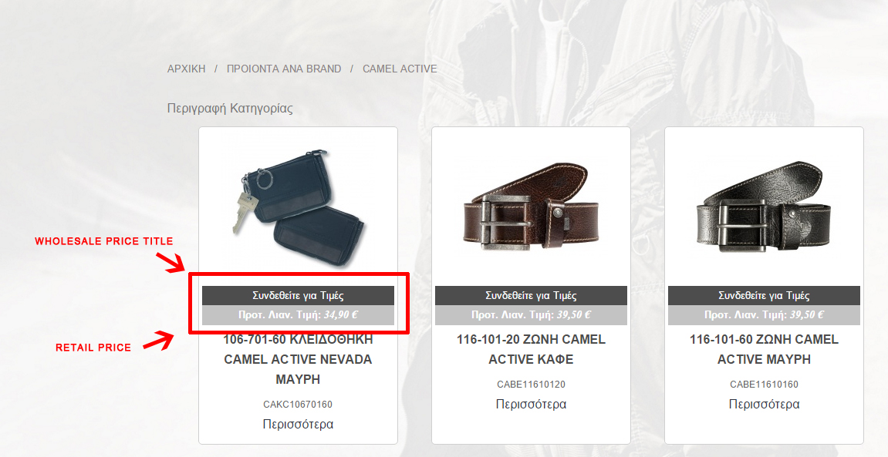Image resolution: width=888 pixels, height=457 pixels.
Task: Open 116-101-60 ΖΩΝΗ CAMEL ACTIVE ΜΑΥΡΗ title
Action: click(x=764, y=349)
